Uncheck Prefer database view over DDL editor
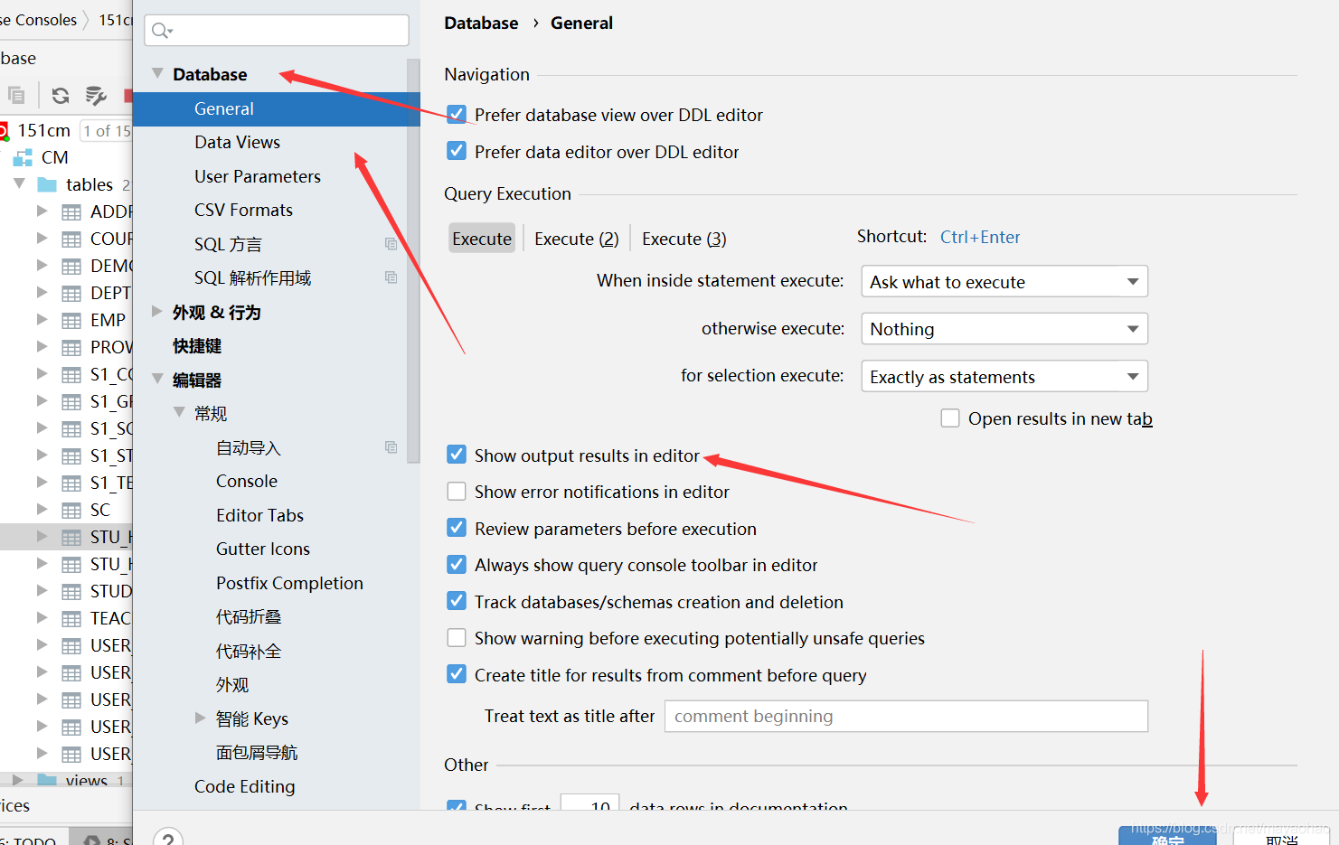Image resolution: width=1339 pixels, height=845 pixels. pos(457,114)
